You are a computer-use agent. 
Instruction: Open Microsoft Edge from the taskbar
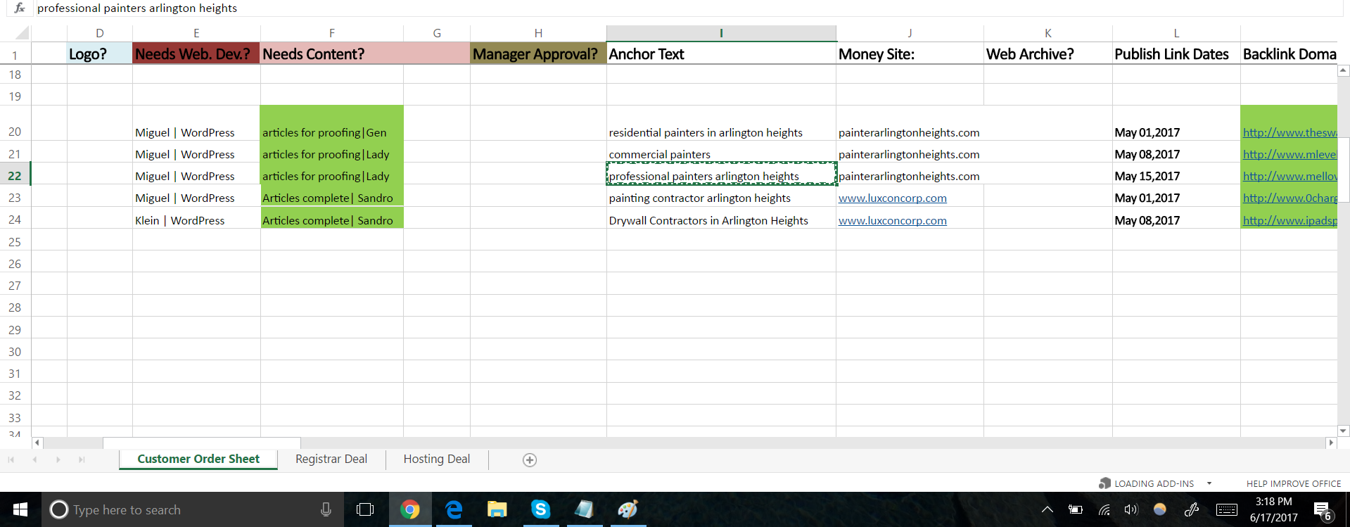tap(454, 509)
